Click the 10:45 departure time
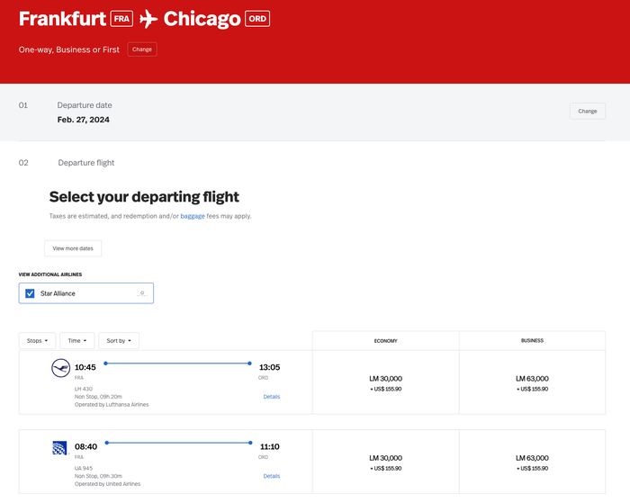Image resolution: width=630 pixels, height=503 pixels. click(x=85, y=367)
